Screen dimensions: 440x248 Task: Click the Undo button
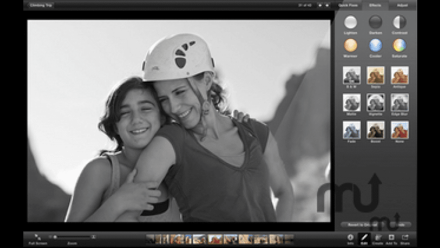pos(400,225)
